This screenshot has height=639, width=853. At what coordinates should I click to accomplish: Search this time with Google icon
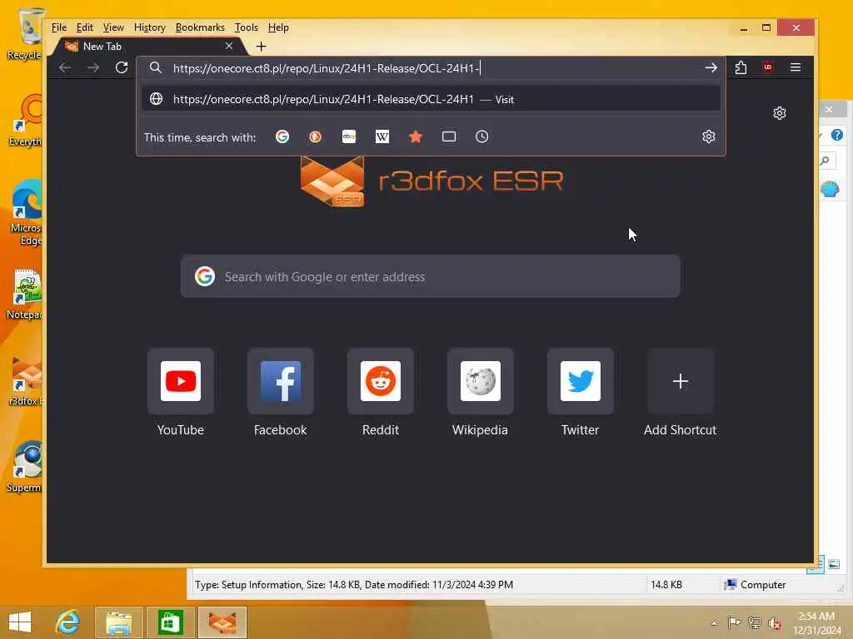pos(282,137)
